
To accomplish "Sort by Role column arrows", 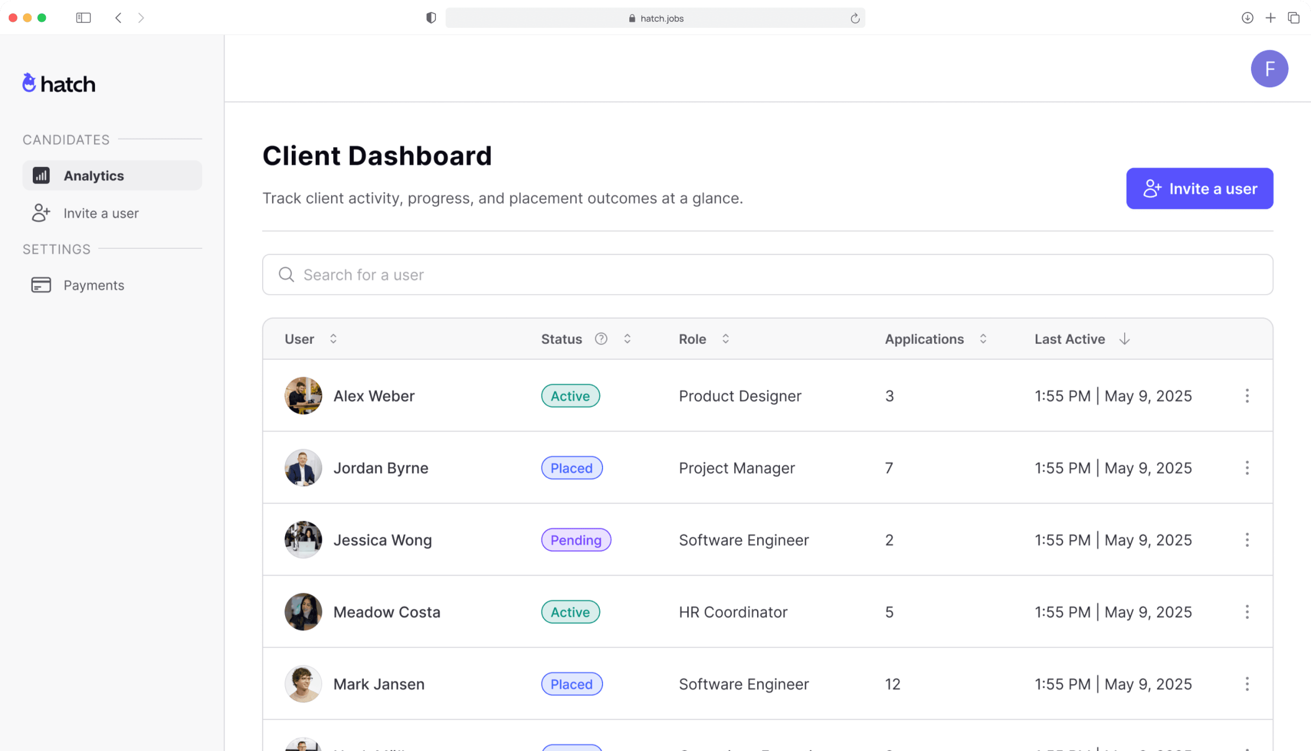I will pyautogui.click(x=725, y=339).
